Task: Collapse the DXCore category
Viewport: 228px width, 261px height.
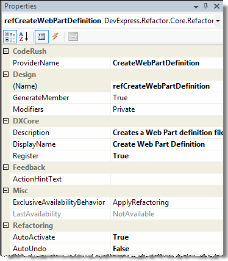Action: coord(6,121)
